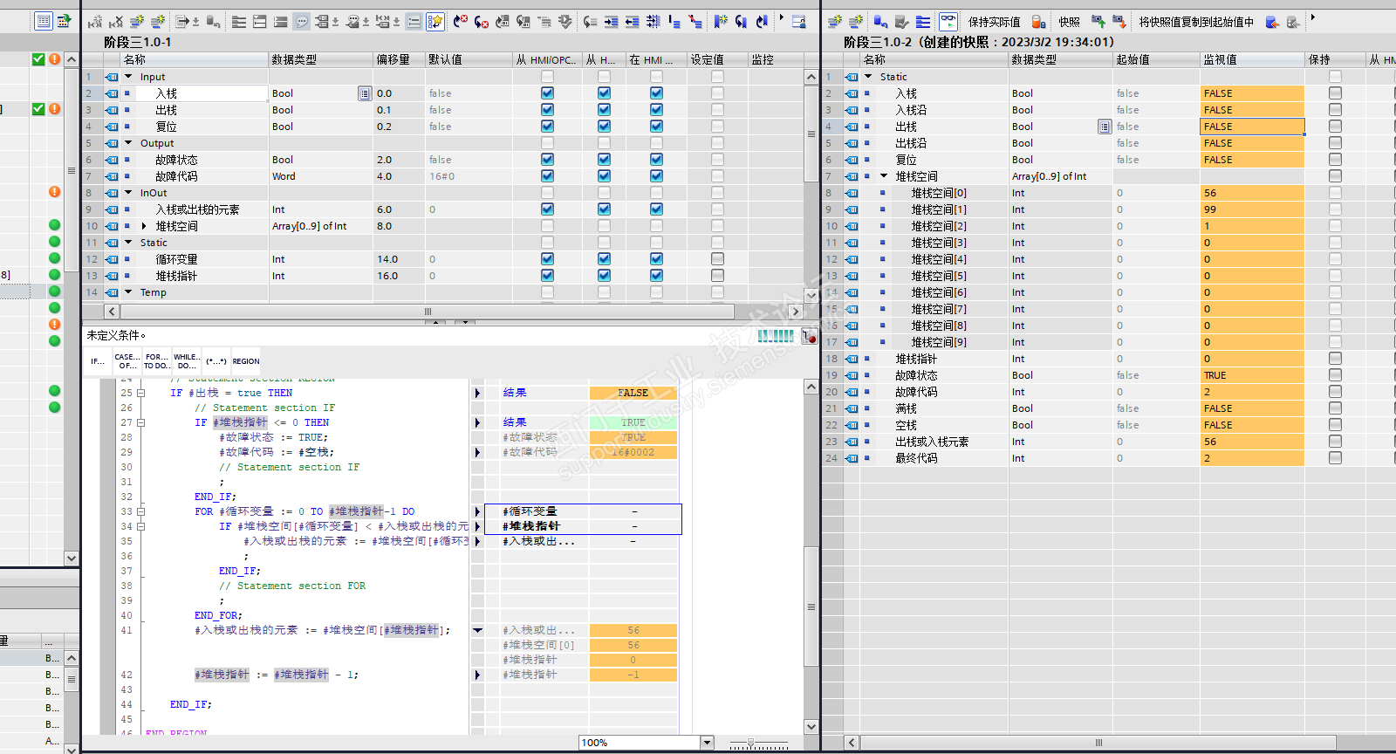Toggle the 保持 checkbox for 堆栈指针 in the snapshot table

1335,359
